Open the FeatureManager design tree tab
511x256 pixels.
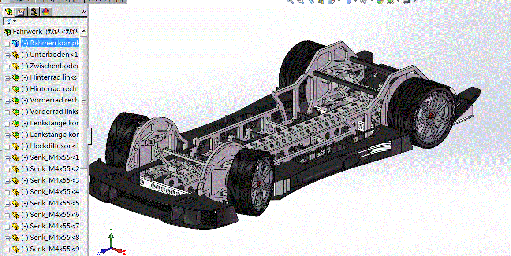click(x=8, y=12)
